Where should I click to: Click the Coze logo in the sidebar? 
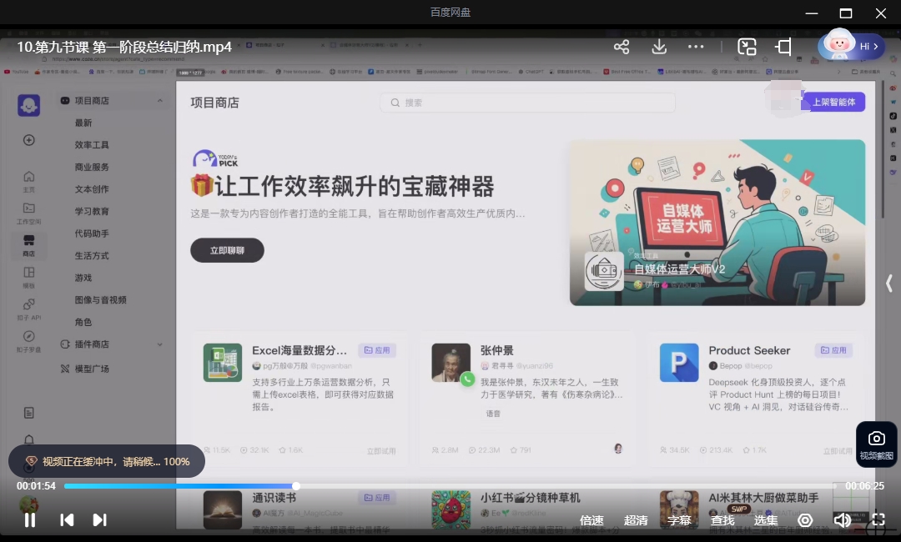coord(28,105)
